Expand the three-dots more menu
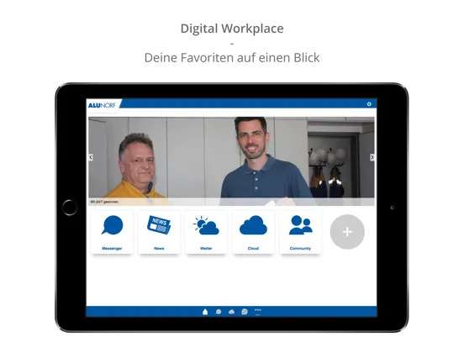The image size is (464, 348). [258, 310]
